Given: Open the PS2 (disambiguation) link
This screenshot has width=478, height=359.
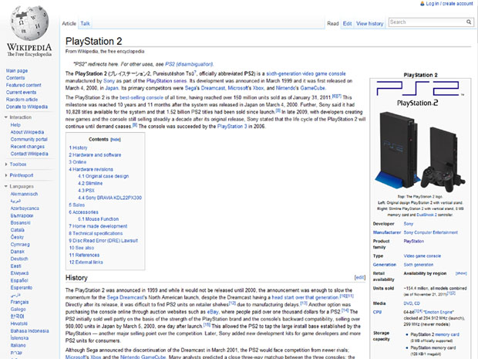Looking at the screenshot, I should [189, 64].
